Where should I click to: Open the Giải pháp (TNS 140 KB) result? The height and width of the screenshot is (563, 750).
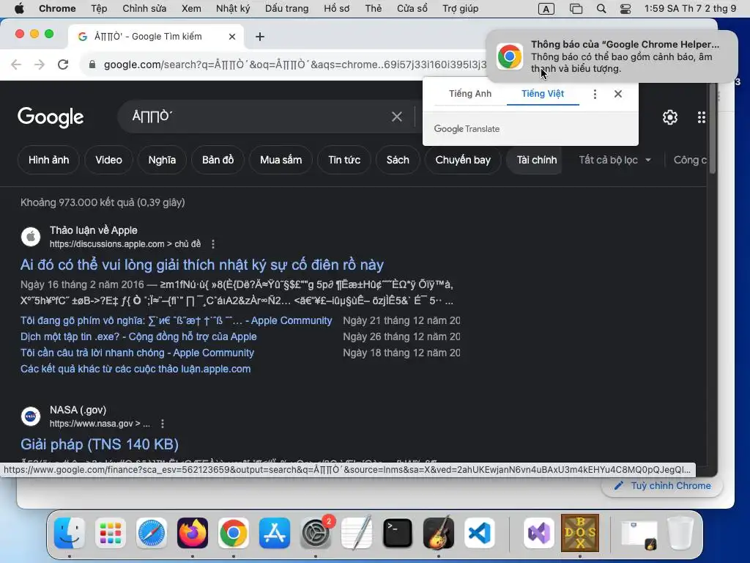click(100, 444)
